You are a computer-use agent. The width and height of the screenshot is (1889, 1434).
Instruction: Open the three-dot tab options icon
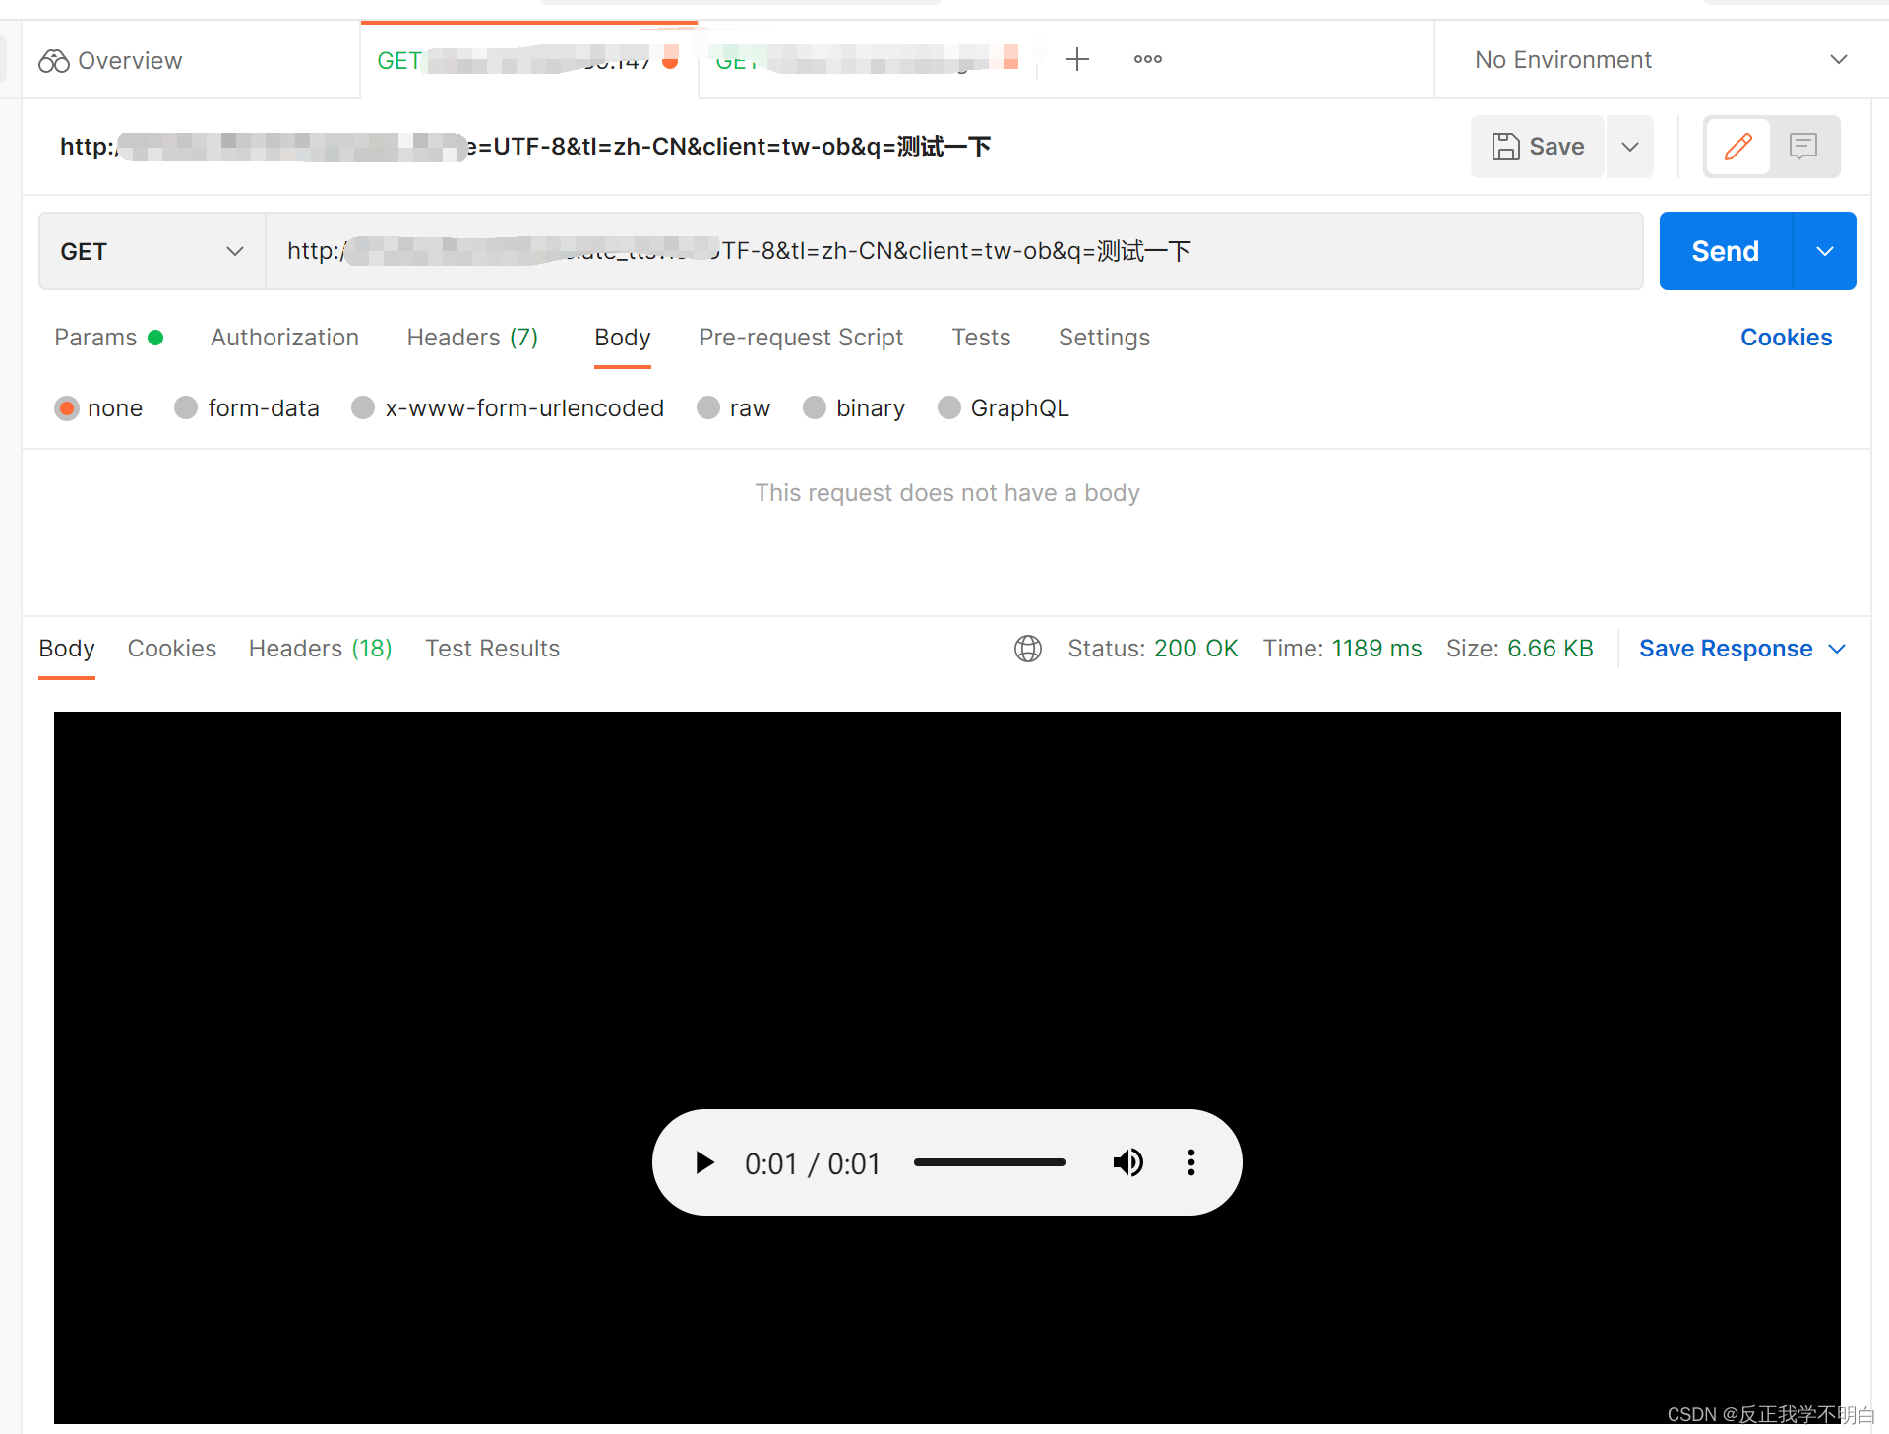click(x=1147, y=59)
